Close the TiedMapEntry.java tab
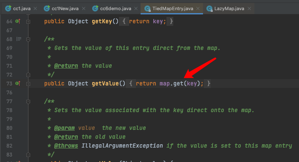The height and width of the screenshot is (162, 299). tap(198, 8)
